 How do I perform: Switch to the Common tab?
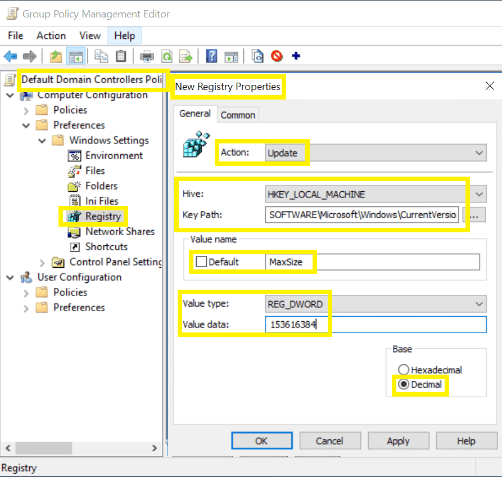click(238, 115)
